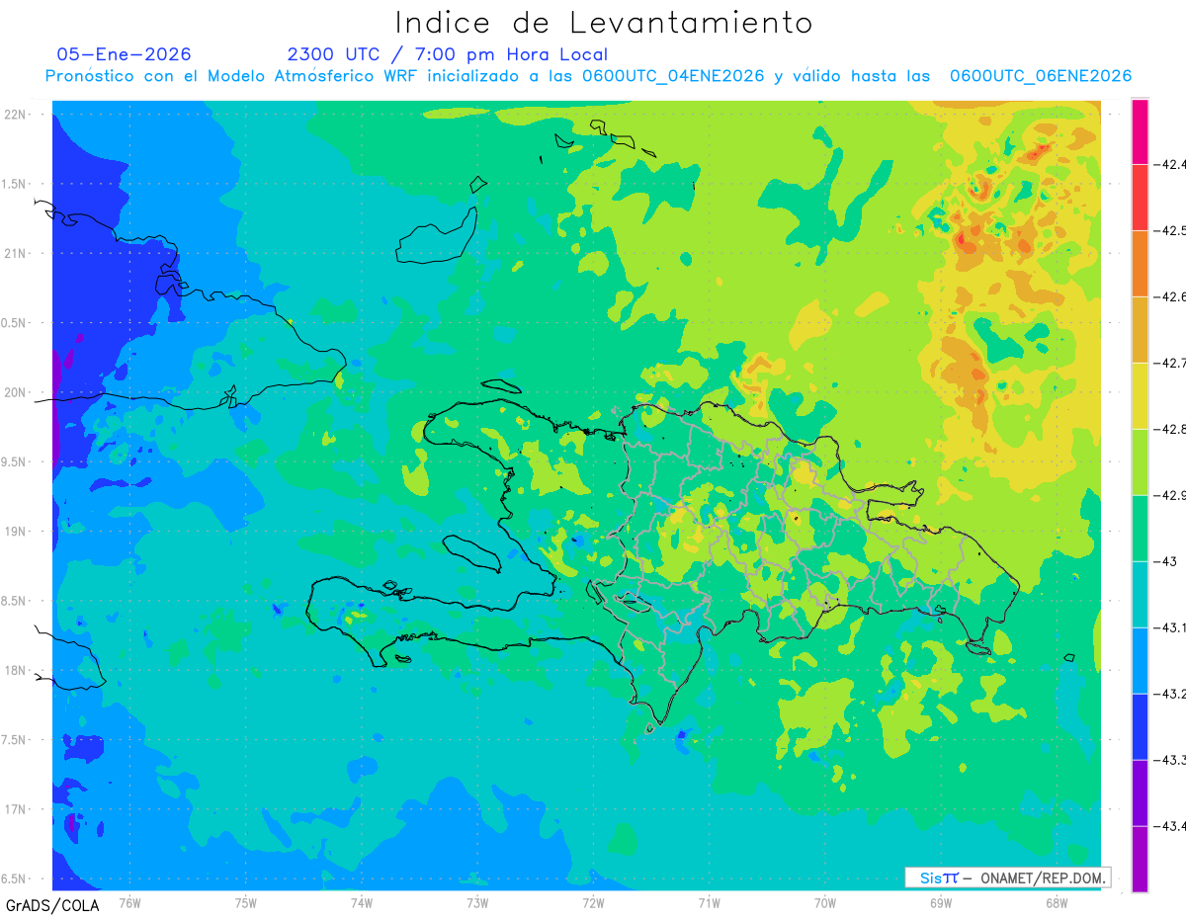Viewport: 1186px width, 916px height.
Task: Click the '74W' longitude label
Action: pos(362,902)
